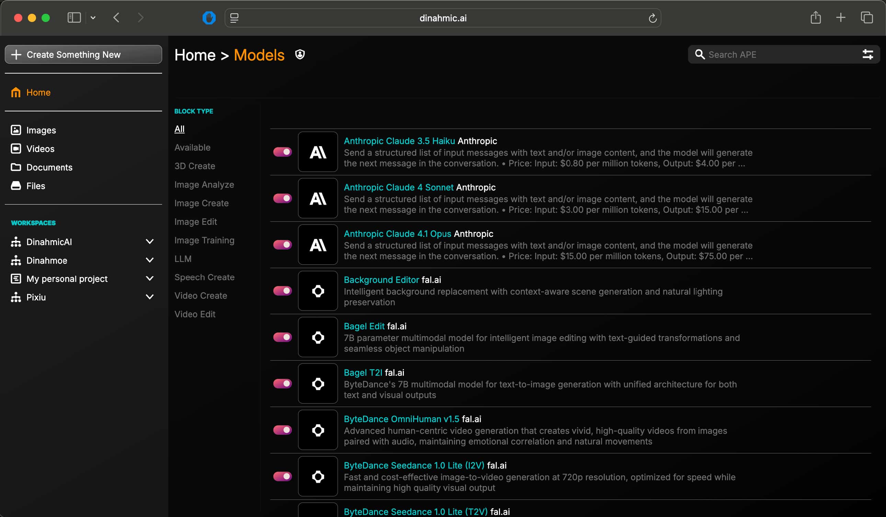The image size is (886, 517).
Task: Focus the Search APE field
Action: (773, 55)
